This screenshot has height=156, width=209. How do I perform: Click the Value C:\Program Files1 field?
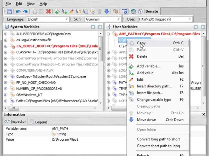(65, 140)
